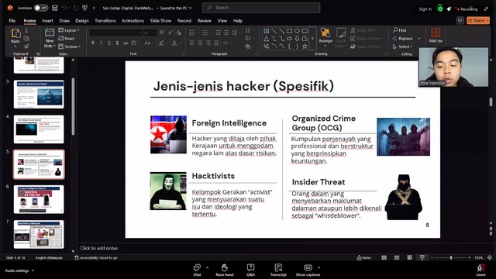Open the Add-ins panel
The width and height of the screenshot is (496, 279).
coord(436,36)
